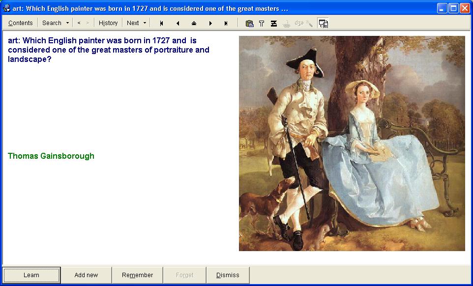Viewport: 473px width, 286px height.
Task: Click the Add new button
Action: [x=86, y=275]
